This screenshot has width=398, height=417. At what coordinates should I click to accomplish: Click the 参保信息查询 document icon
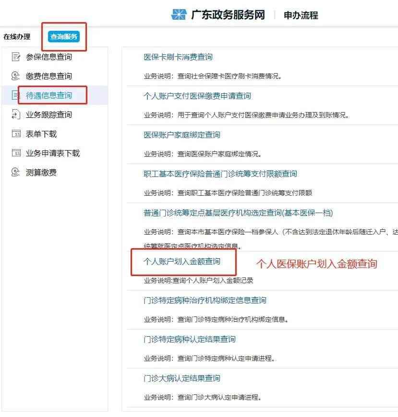(16, 57)
